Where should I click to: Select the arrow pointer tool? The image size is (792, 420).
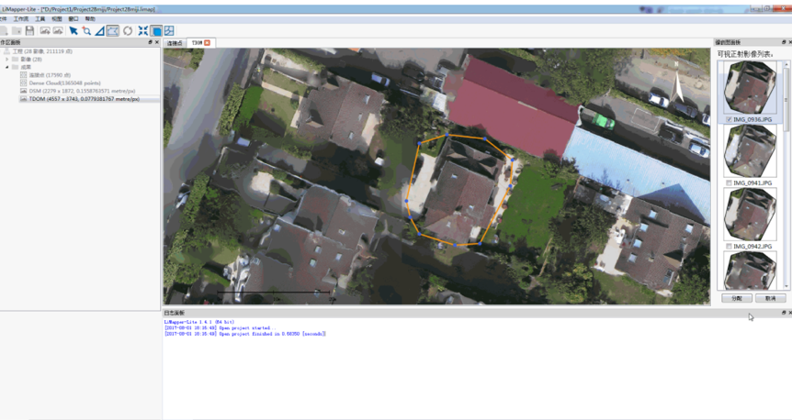pyautogui.click(x=74, y=31)
